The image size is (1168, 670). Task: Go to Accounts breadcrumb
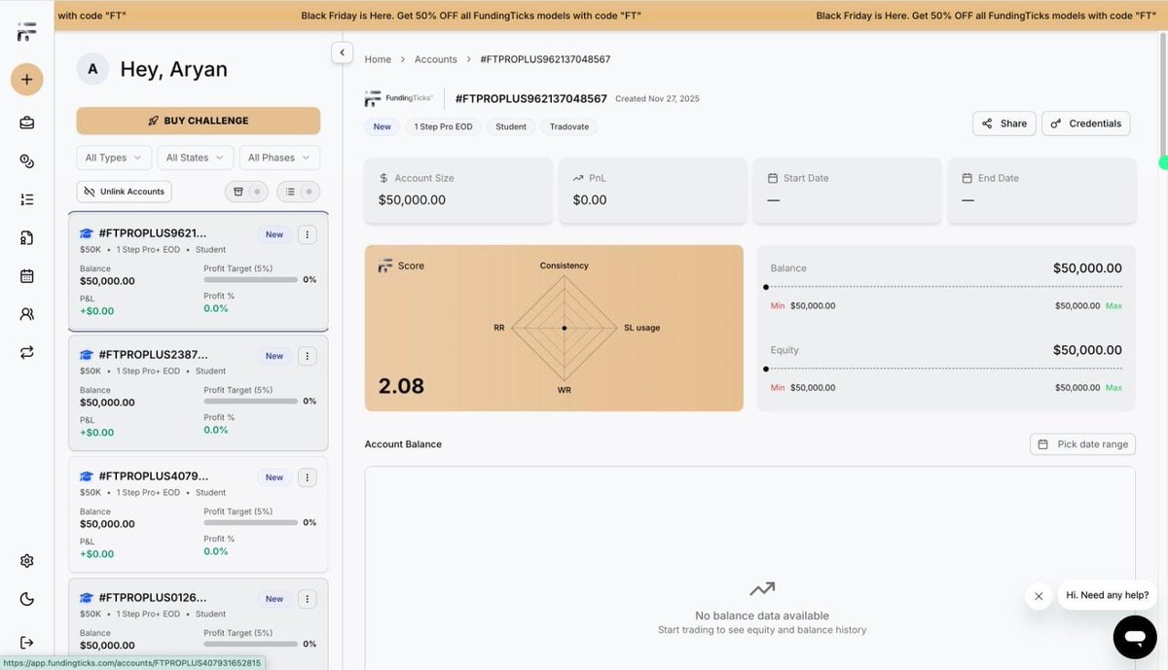pos(436,59)
